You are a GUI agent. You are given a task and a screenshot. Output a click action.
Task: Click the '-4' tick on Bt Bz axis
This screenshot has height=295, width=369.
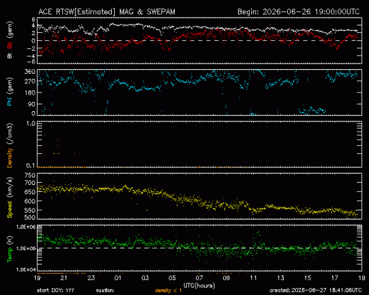coord(32,56)
